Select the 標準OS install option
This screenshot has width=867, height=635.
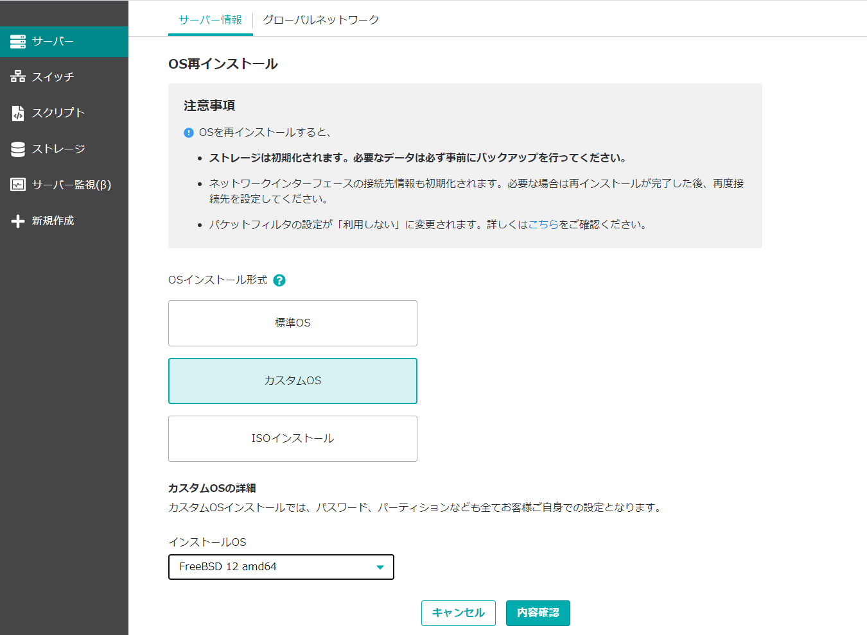pyautogui.click(x=292, y=323)
